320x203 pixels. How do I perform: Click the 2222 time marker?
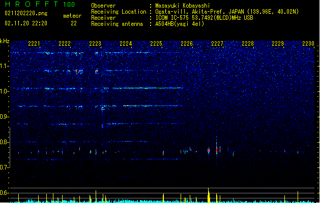65,44
